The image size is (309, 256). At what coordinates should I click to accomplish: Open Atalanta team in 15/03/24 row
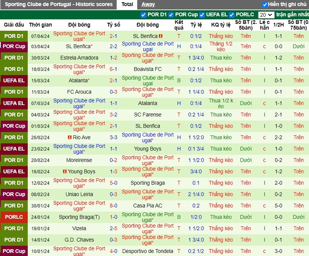click(78, 81)
